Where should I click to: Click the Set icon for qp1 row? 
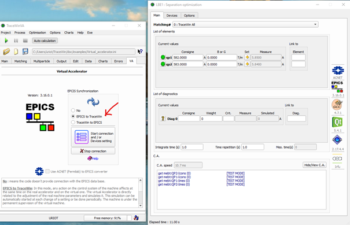coord(247,57)
